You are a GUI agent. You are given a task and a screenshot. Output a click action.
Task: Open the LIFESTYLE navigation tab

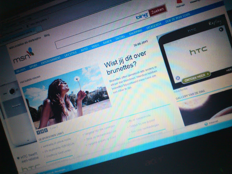click(71, 54)
